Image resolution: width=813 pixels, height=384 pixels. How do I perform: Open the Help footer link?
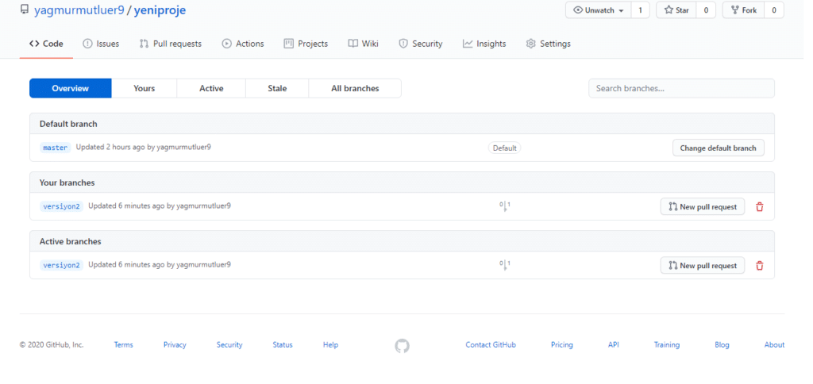click(x=331, y=345)
